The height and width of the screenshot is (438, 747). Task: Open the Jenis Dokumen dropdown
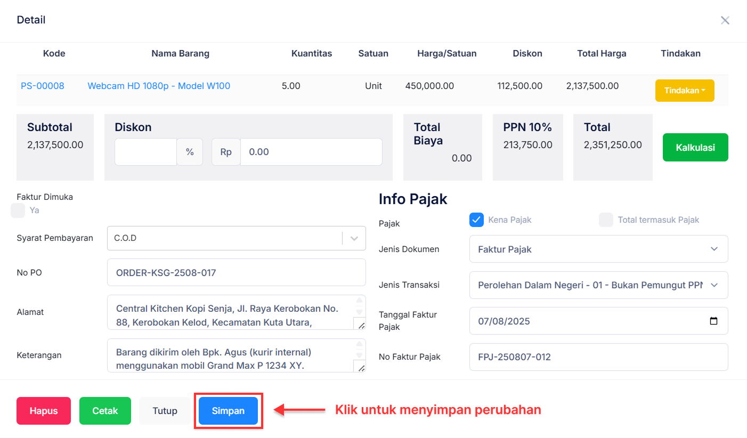pyautogui.click(x=714, y=249)
